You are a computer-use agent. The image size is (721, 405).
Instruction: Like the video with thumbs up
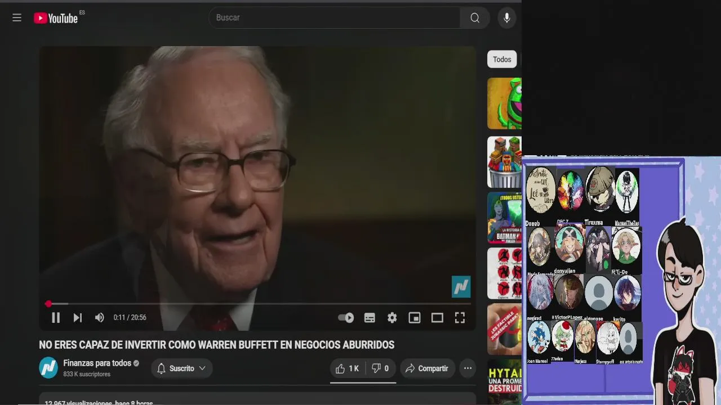point(347,368)
